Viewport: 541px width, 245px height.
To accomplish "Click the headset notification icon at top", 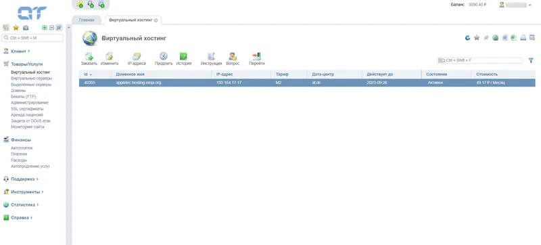I will pyautogui.click(x=91, y=4).
